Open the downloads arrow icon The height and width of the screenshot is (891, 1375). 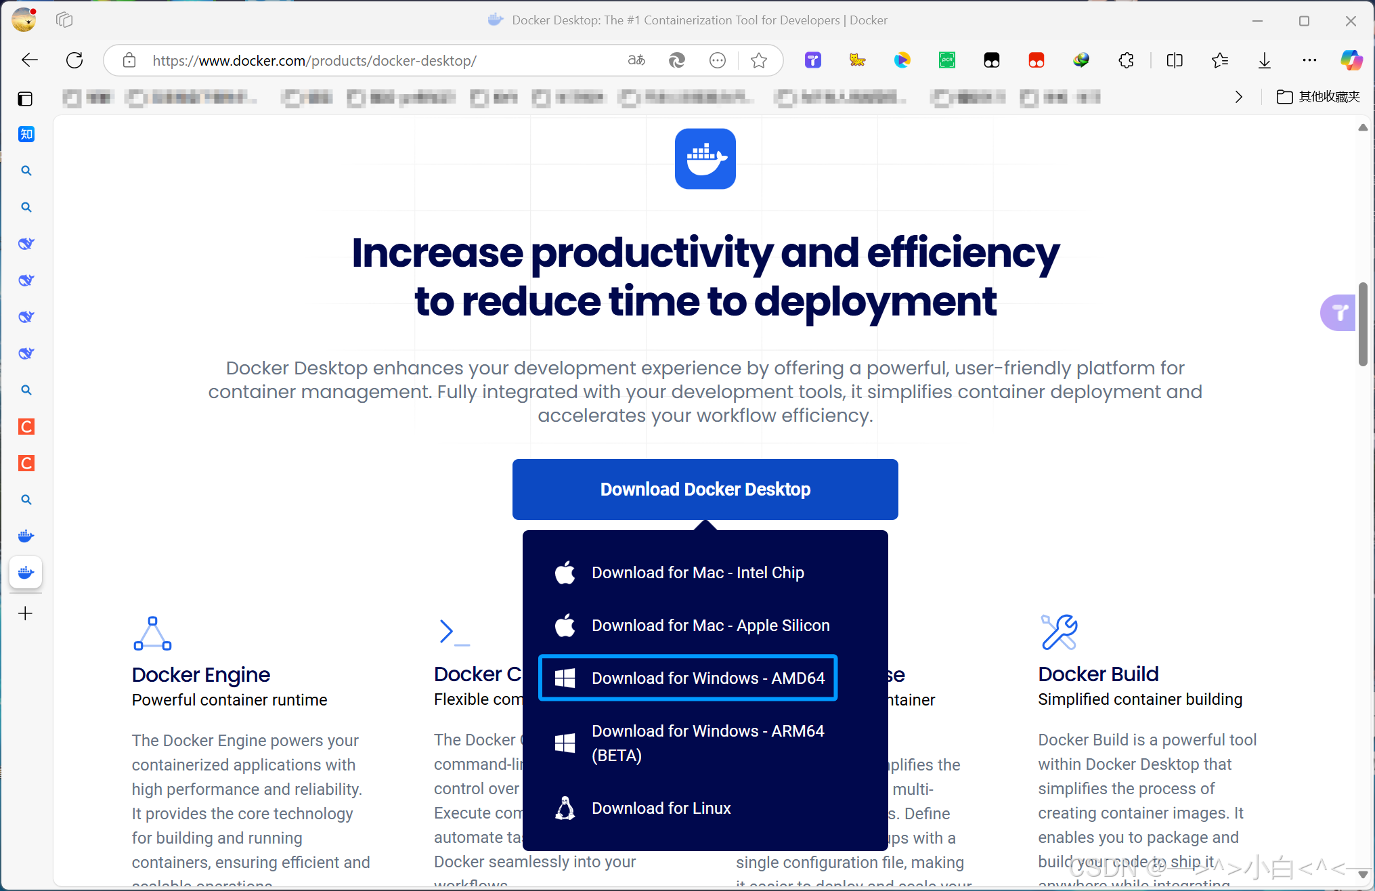pyautogui.click(x=1264, y=60)
